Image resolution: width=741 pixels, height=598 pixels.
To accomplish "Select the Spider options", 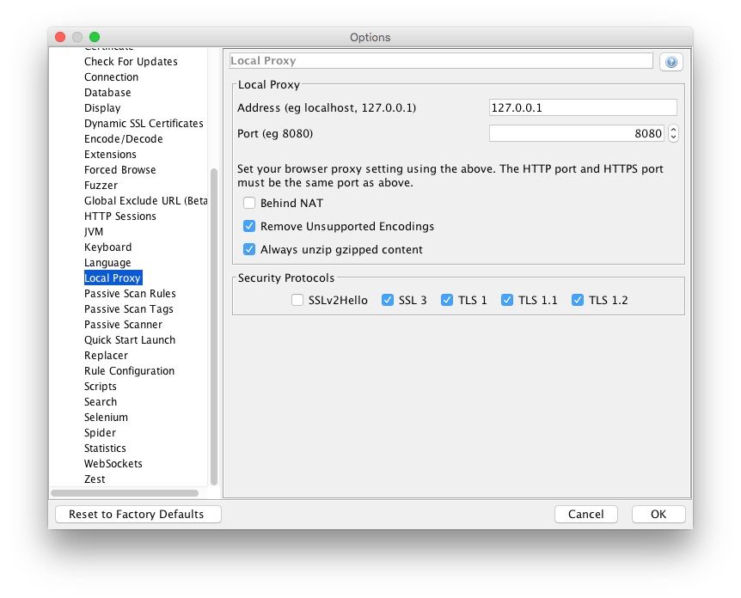I will click(100, 433).
